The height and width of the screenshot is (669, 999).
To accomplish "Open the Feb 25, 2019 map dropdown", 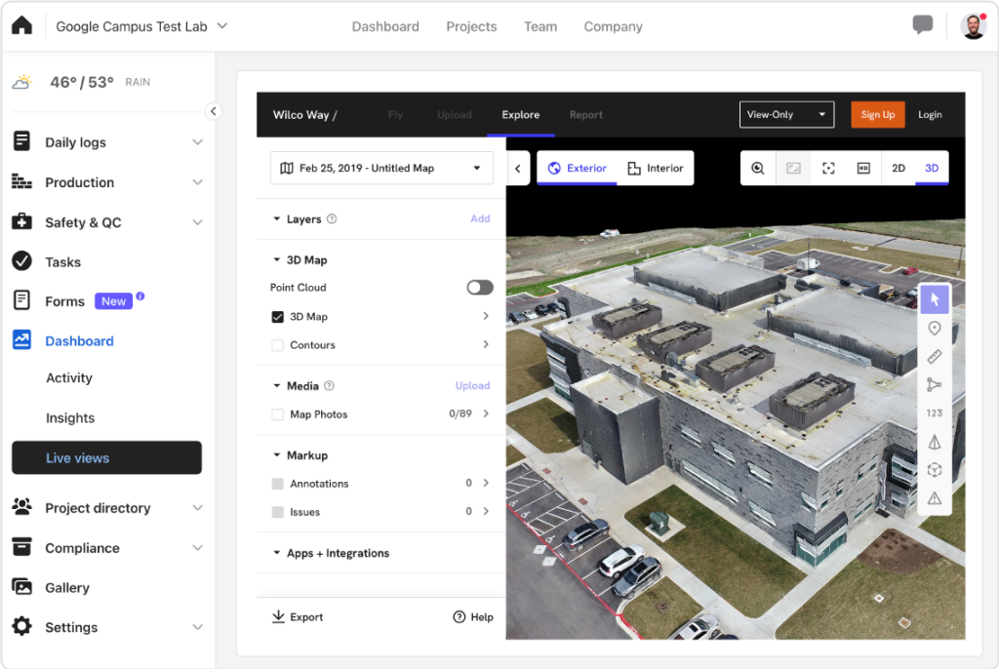I will tap(381, 168).
